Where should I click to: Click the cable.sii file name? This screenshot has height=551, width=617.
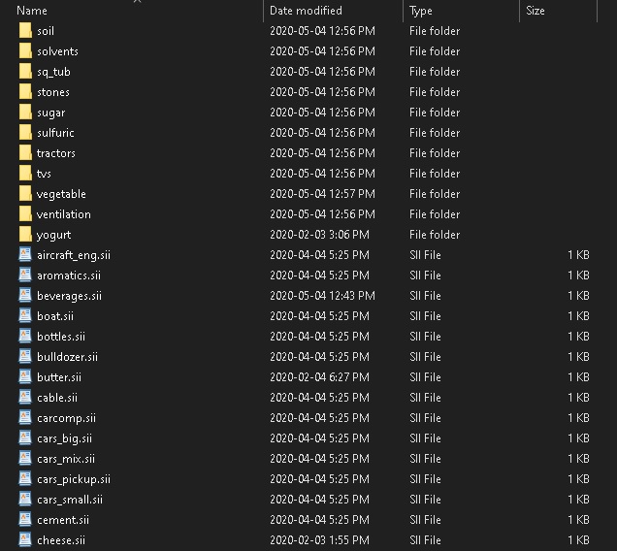(x=57, y=398)
